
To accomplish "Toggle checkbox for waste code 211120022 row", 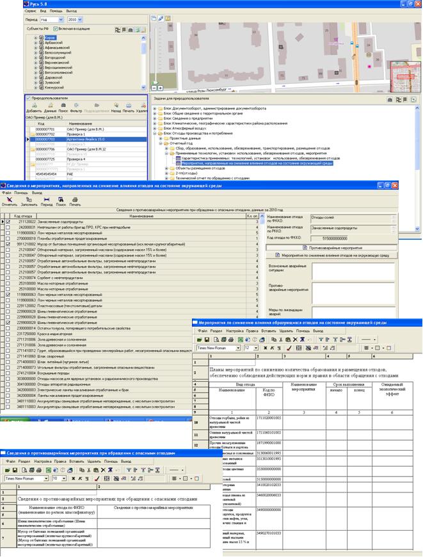I will pos(8,221).
